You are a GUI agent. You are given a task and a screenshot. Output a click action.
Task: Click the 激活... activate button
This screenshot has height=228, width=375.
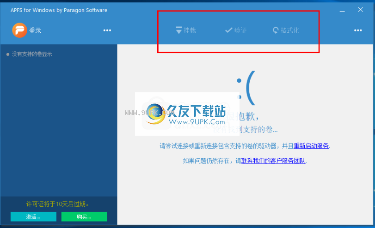click(33, 216)
